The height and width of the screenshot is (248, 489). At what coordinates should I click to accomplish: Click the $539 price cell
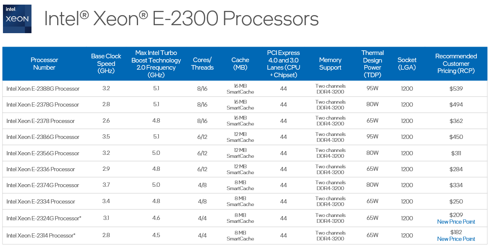[456, 89]
